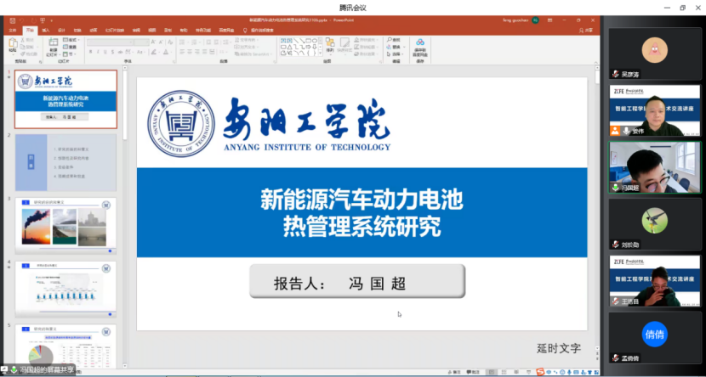Collapse the ribbon using the chevron
The image size is (706, 377).
pyautogui.click(x=595, y=62)
